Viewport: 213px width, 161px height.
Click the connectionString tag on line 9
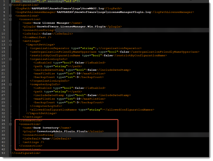[39, 30]
